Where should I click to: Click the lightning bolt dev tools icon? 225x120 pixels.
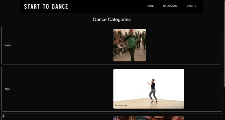click(3, 116)
